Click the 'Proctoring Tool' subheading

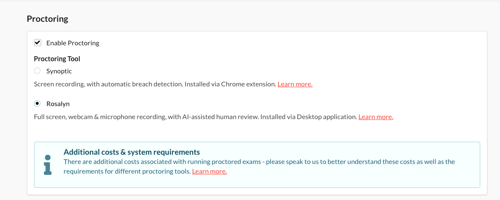[57, 59]
